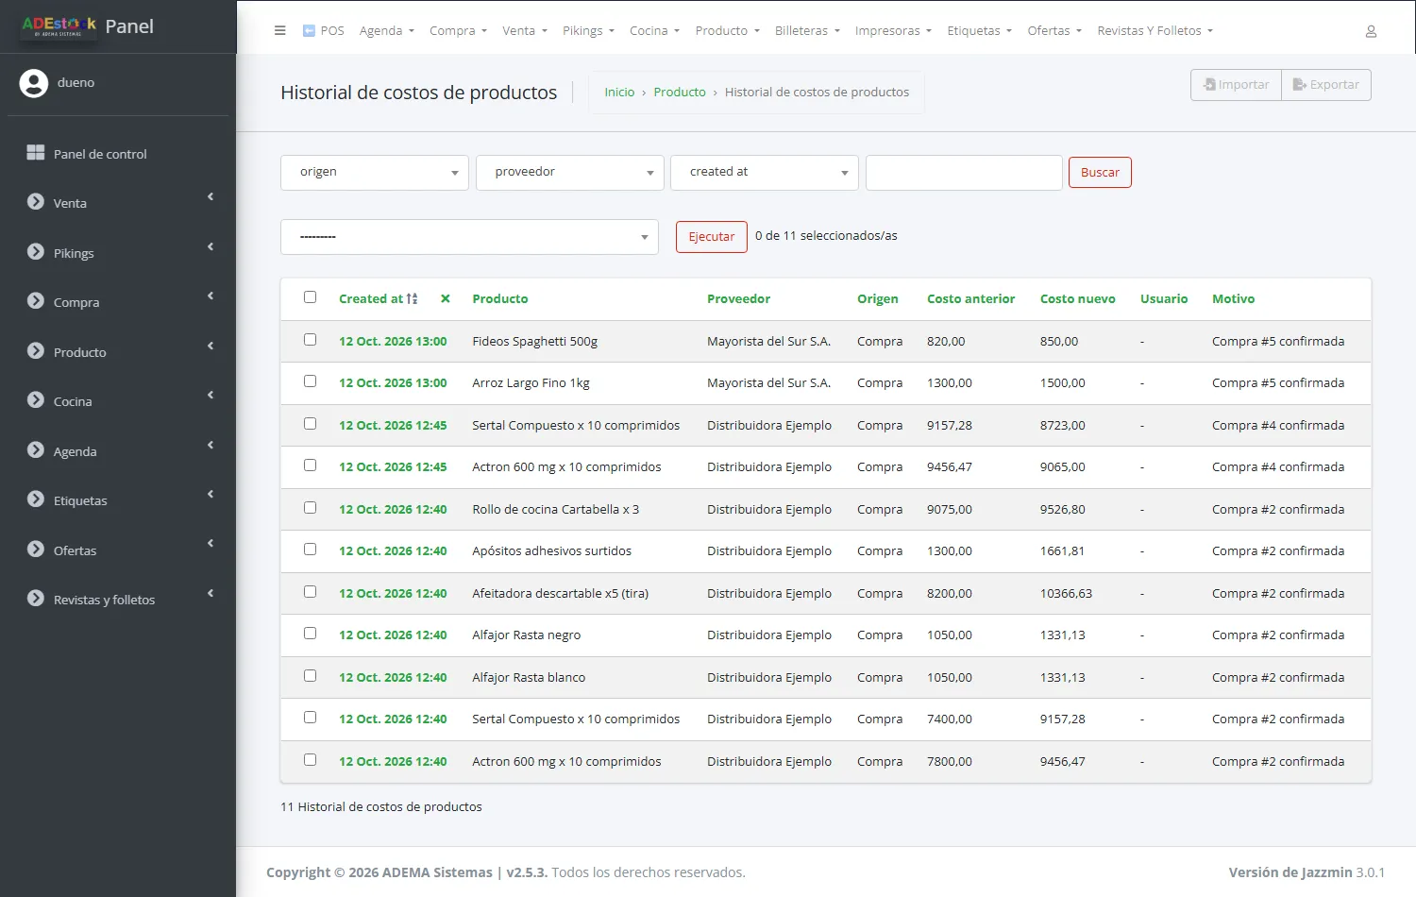Screen dimensions: 1416x897
Task: Click the Cocina sidebar circle icon
Action: click(36, 400)
